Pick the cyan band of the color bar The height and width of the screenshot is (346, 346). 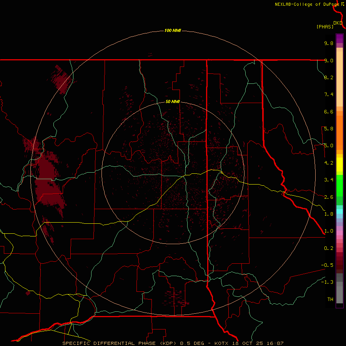pos(339,211)
